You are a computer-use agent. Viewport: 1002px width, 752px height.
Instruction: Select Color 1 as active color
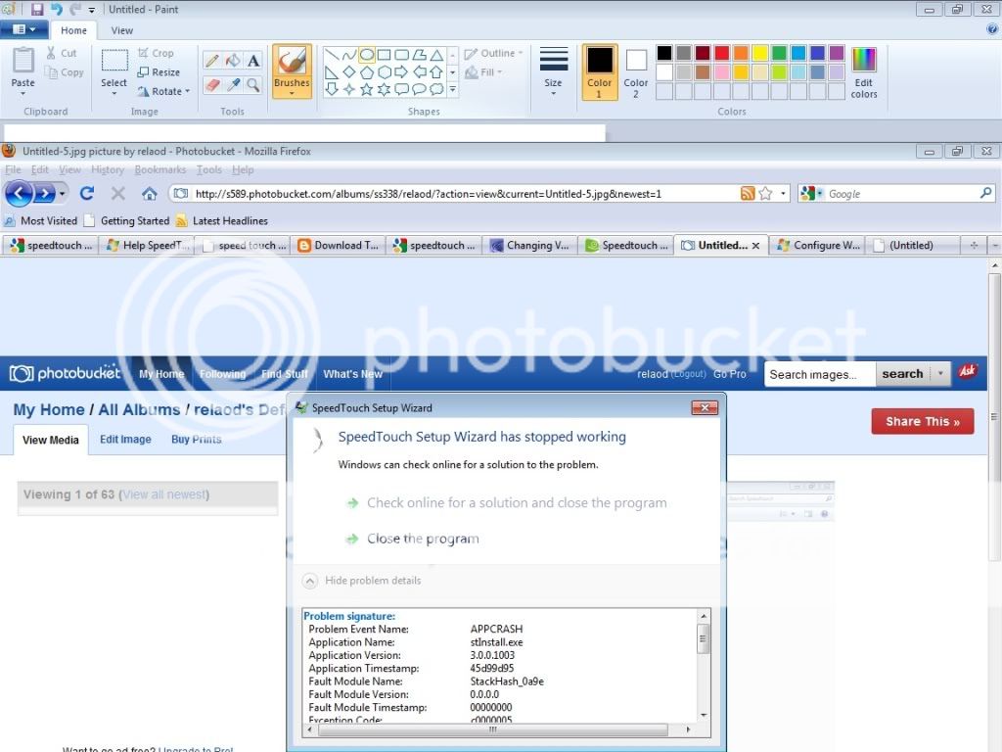coord(599,71)
